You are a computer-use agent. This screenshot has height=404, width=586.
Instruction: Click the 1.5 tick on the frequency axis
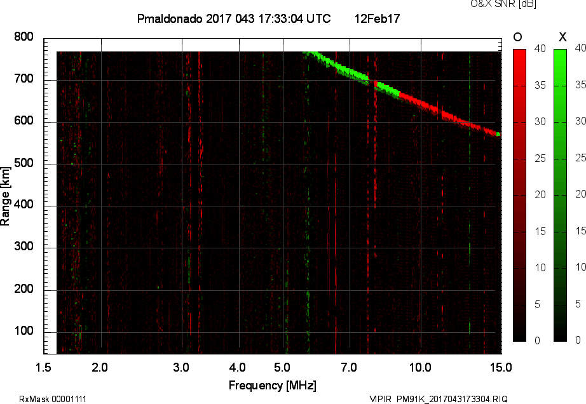pyautogui.click(x=44, y=367)
